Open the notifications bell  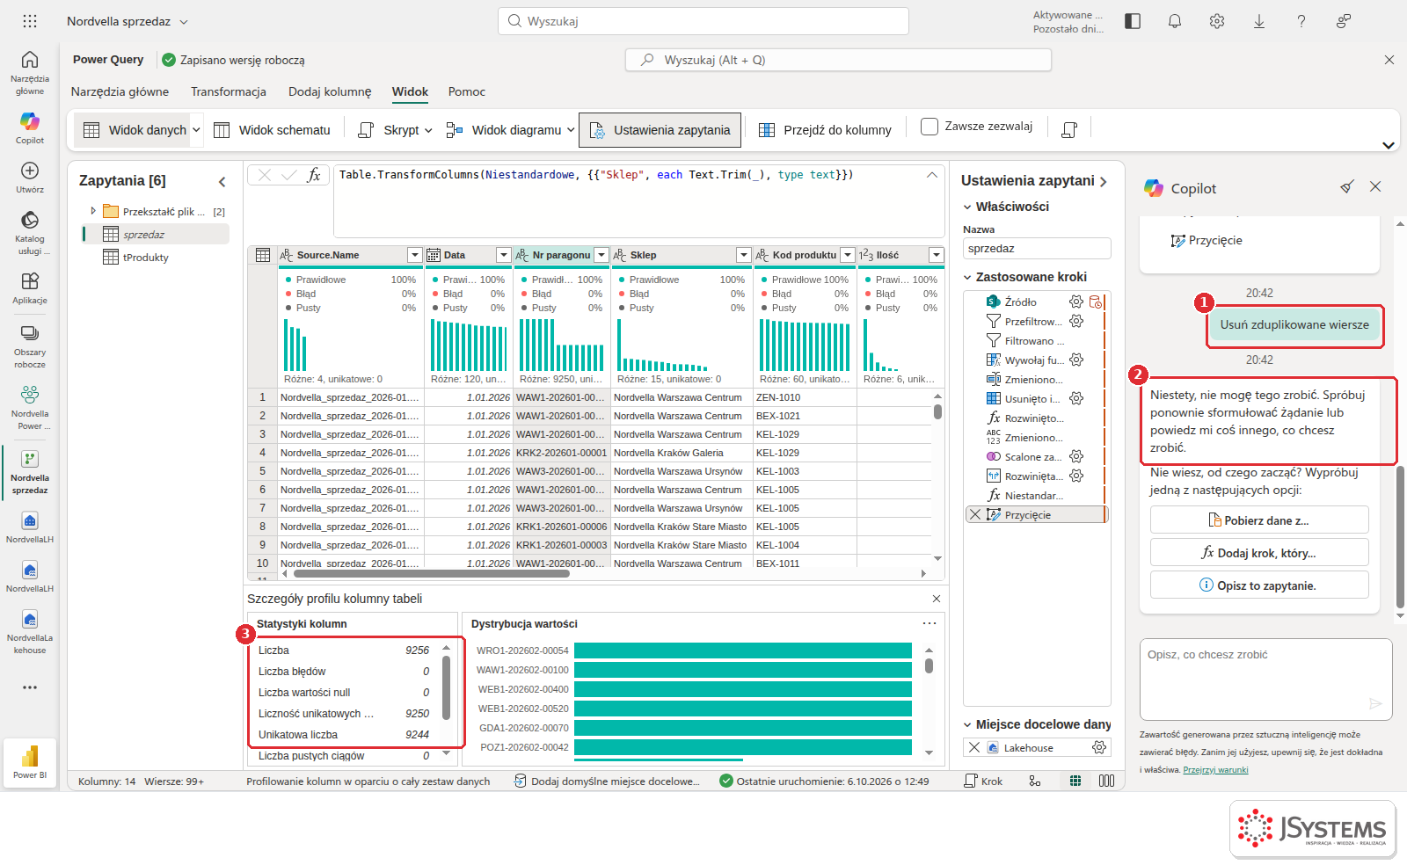pos(1175,21)
